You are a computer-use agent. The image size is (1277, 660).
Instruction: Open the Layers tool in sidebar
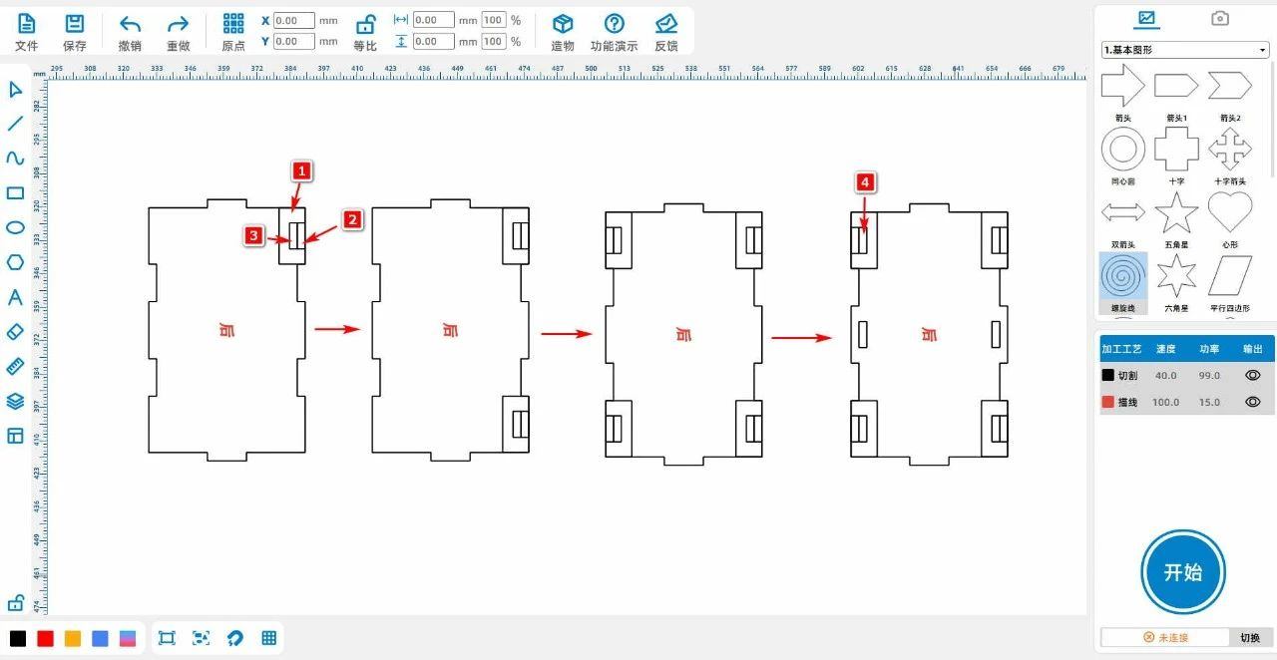(x=15, y=401)
